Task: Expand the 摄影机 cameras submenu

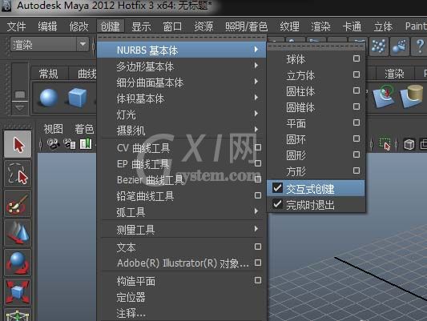Action: tap(181, 130)
